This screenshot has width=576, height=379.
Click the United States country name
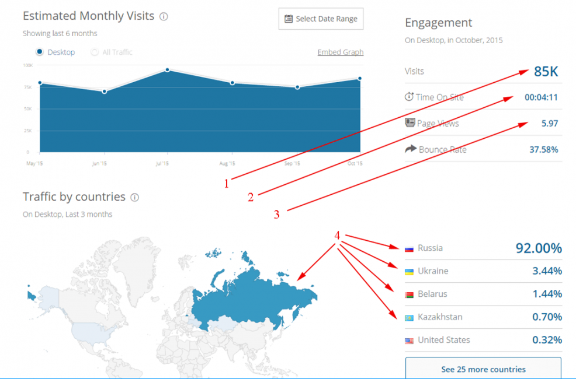444,340
